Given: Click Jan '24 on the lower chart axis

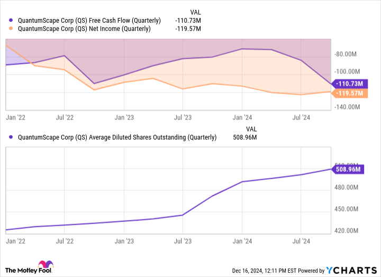Looking at the screenshot, I should coord(242,241).
